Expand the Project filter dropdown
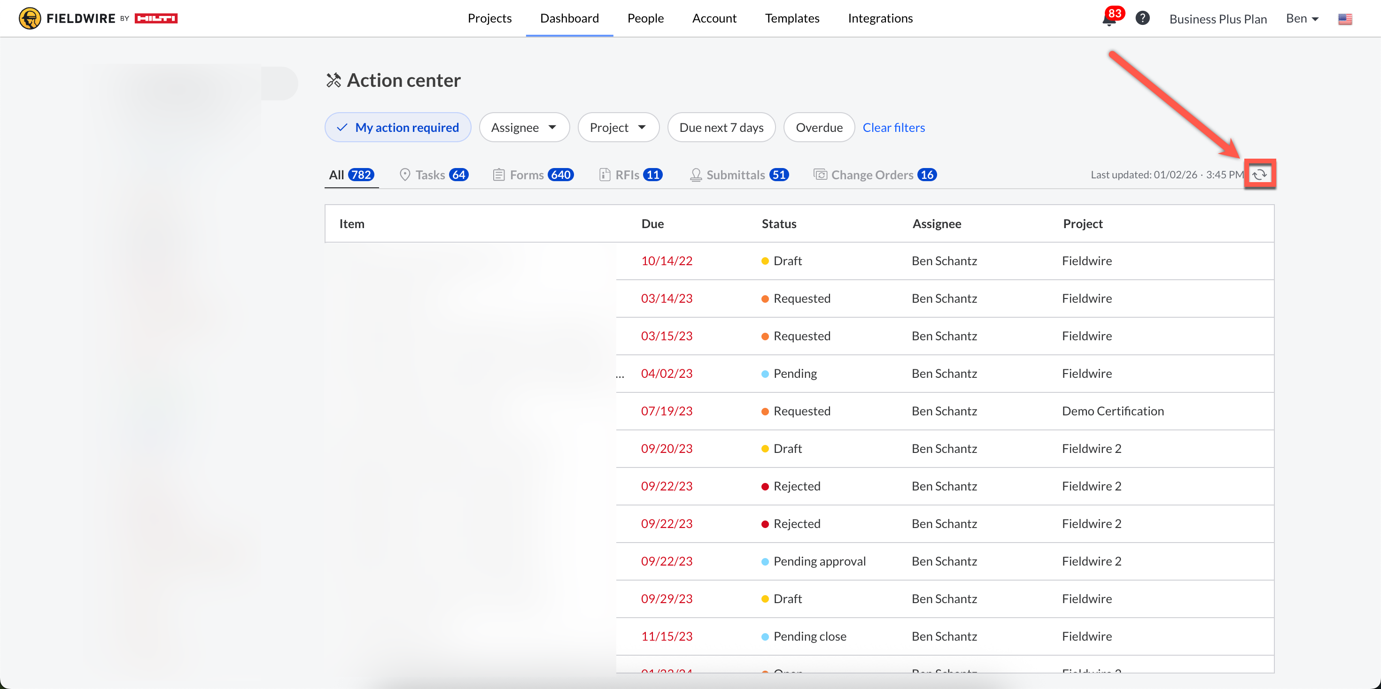This screenshot has width=1381, height=689. (618, 128)
